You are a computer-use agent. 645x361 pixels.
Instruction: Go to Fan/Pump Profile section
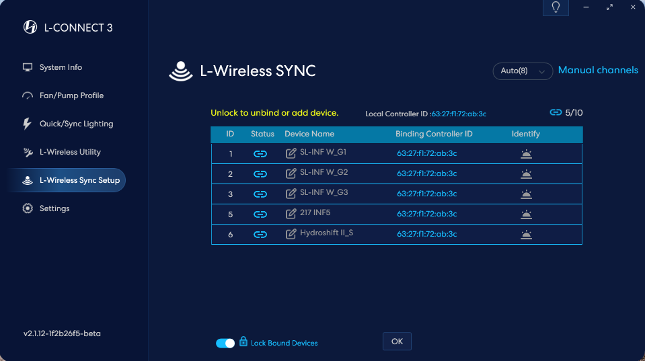(x=71, y=95)
